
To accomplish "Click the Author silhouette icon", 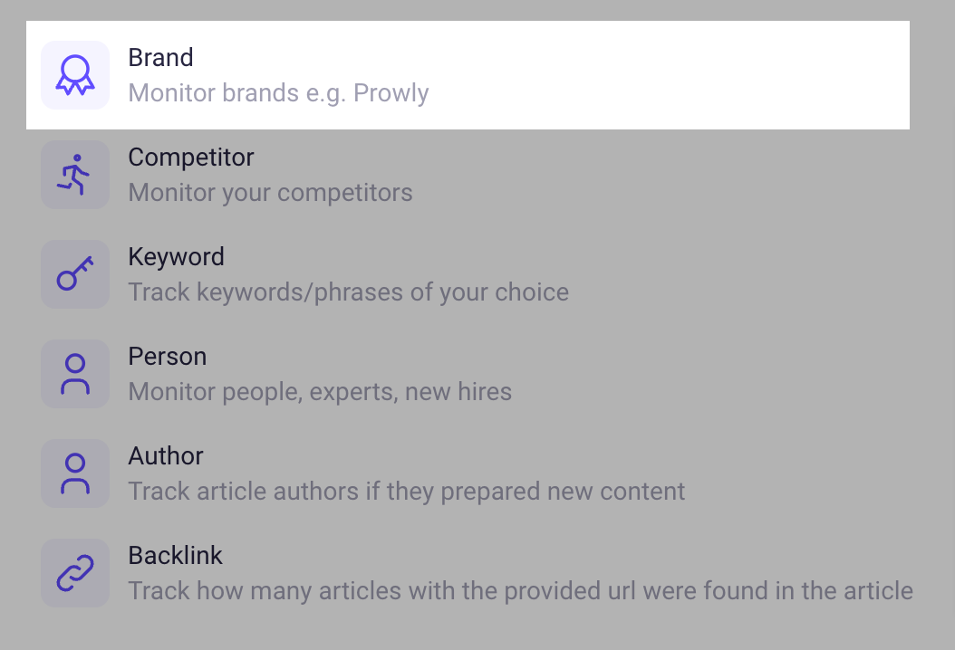I will click(x=75, y=473).
